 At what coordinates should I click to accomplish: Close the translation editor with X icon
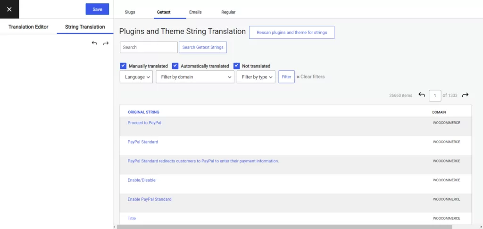pos(9,9)
